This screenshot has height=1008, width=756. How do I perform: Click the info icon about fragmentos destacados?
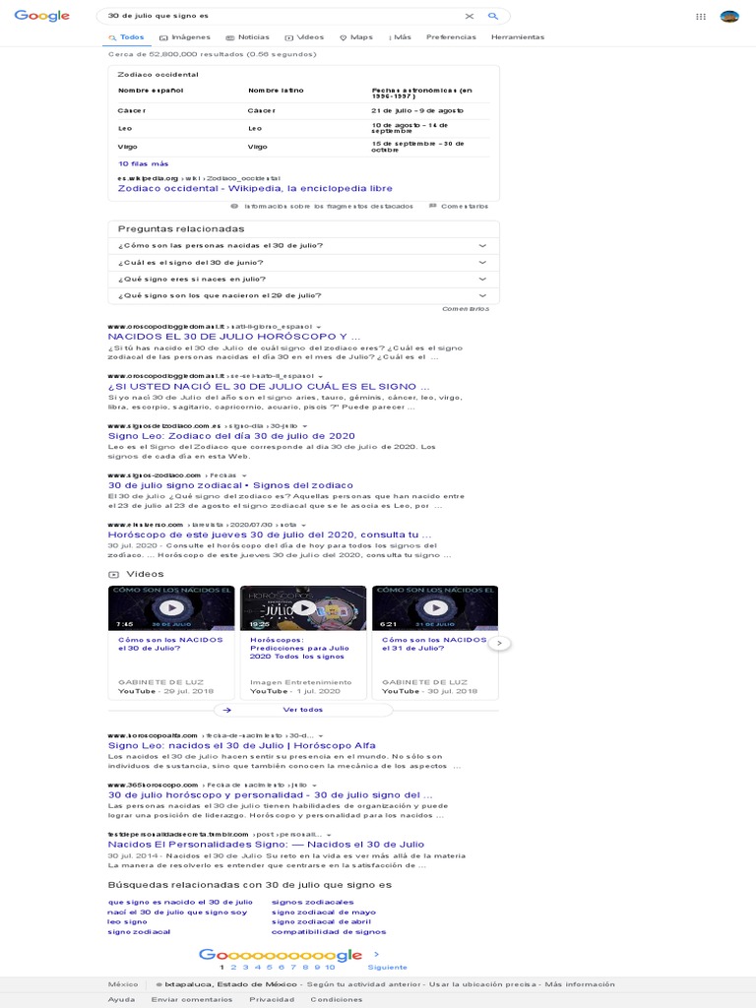pos(234,207)
